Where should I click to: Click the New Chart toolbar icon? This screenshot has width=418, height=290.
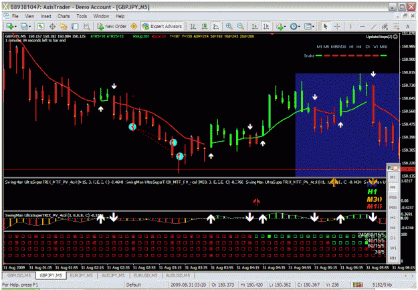click(x=10, y=26)
